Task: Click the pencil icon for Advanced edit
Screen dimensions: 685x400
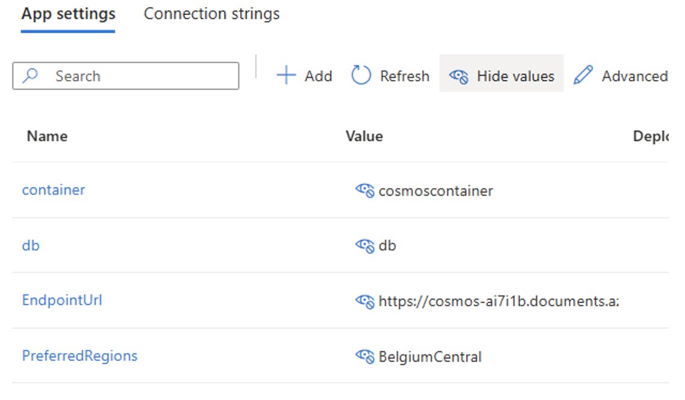Action: [583, 76]
